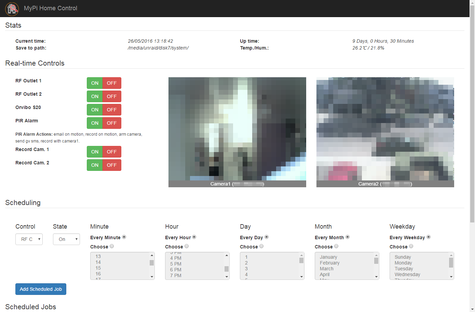475x312 pixels.
Task: Select Choose radio under Weekday
Action: click(x=411, y=246)
